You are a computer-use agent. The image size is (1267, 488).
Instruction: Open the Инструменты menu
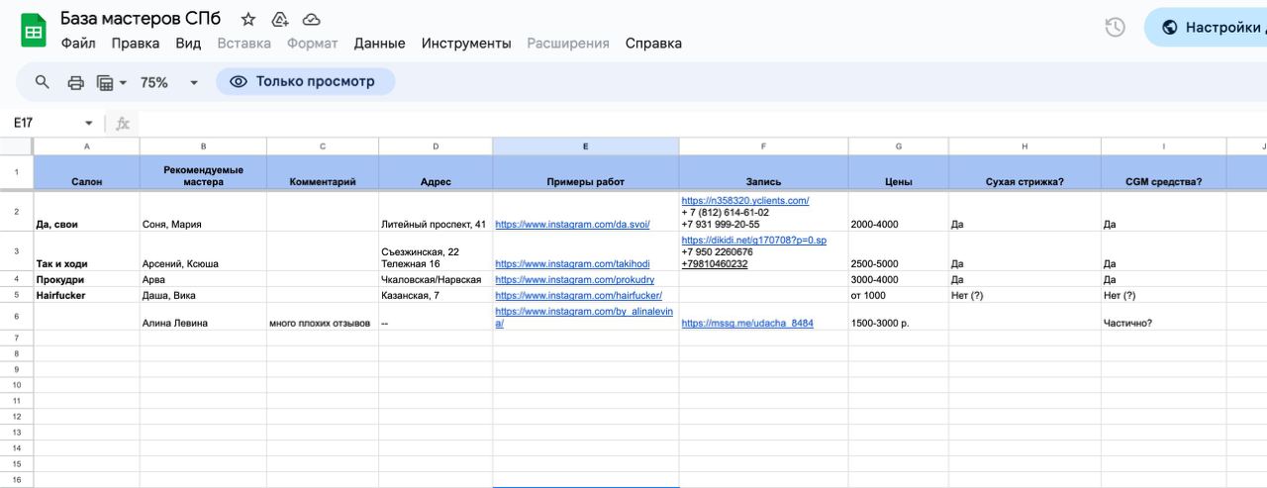click(466, 44)
